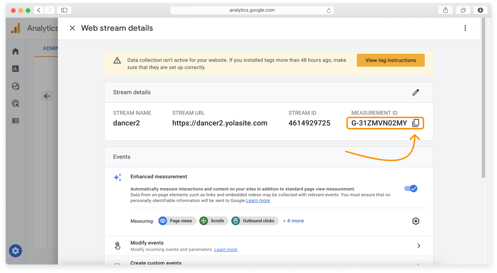Open the Learn more link under Modify events
The height and width of the screenshot is (273, 497).
tap(226, 249)
